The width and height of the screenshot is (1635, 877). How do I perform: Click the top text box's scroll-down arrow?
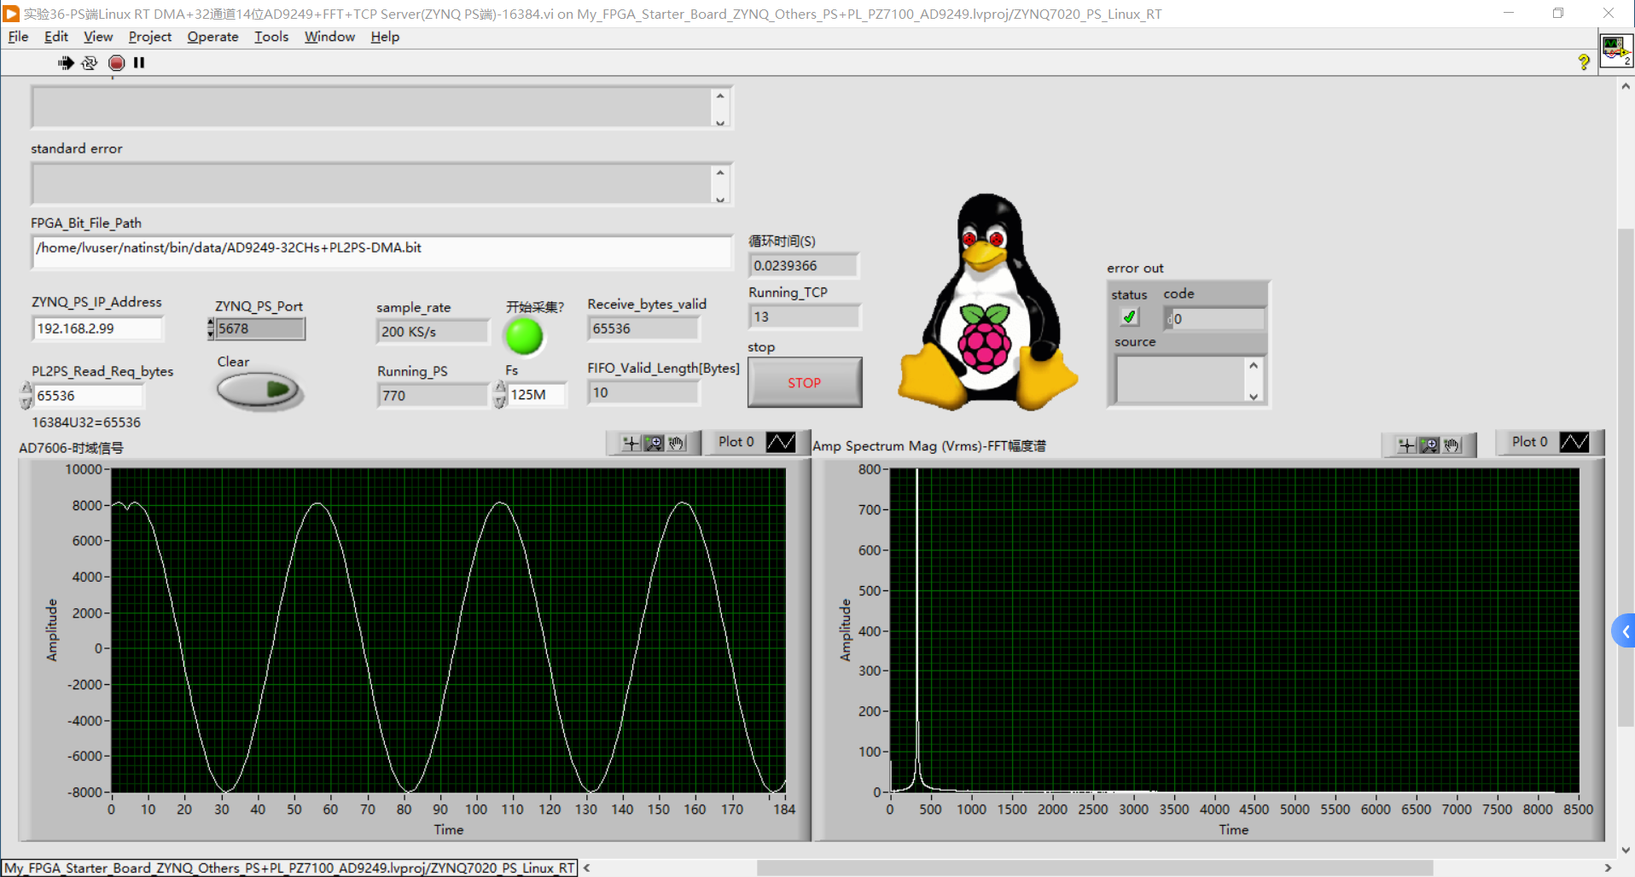pos(720,122)
